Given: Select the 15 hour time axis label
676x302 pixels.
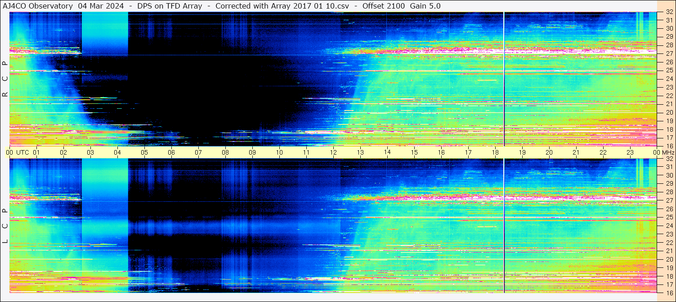Looking at the screenshot, I should click(x=414, y=152).
